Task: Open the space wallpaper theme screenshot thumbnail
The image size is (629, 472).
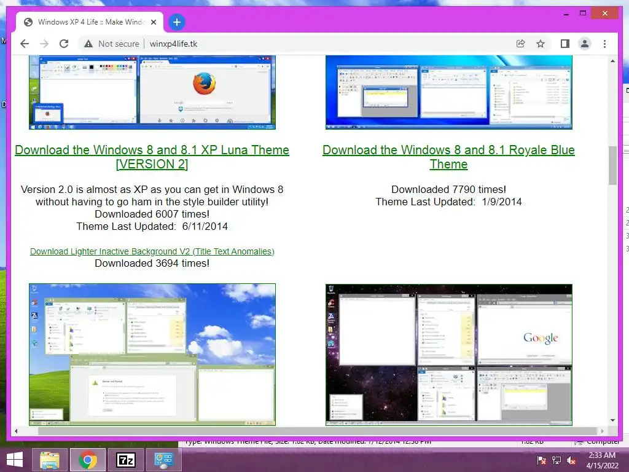Action: tap(449, 355)
